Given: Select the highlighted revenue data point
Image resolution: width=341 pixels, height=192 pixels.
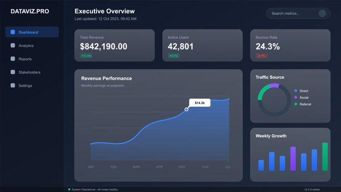Looking at the screenshot, I should click(186, 109).
